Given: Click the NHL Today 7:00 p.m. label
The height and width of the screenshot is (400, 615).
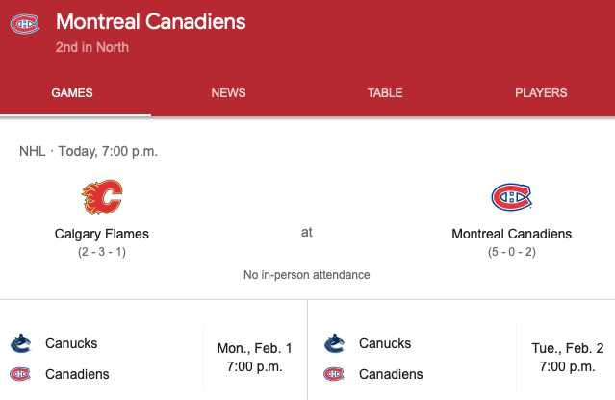Looking at the screenshot, I should pos(89,151).
